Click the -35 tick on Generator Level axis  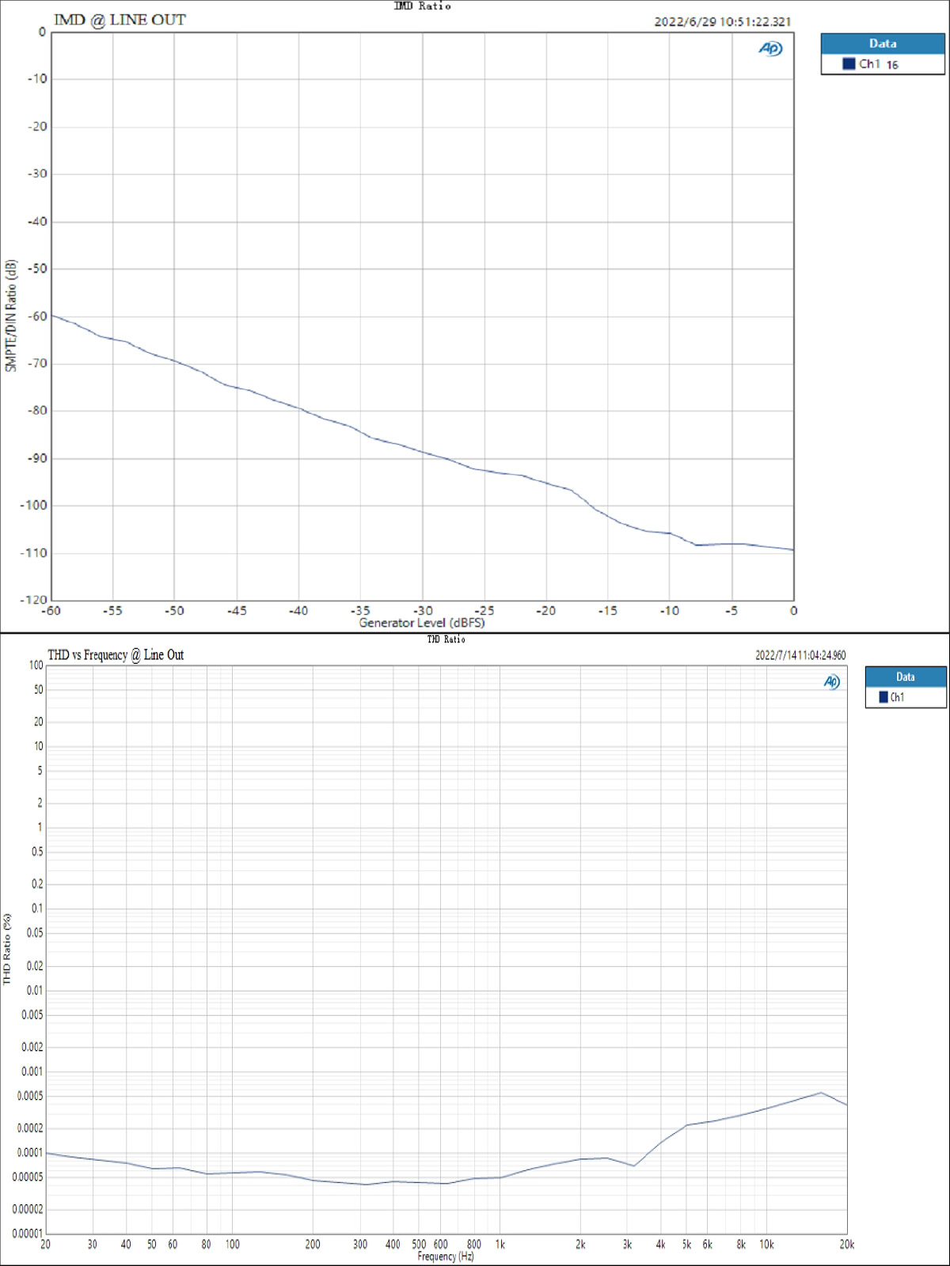(360, 611)
